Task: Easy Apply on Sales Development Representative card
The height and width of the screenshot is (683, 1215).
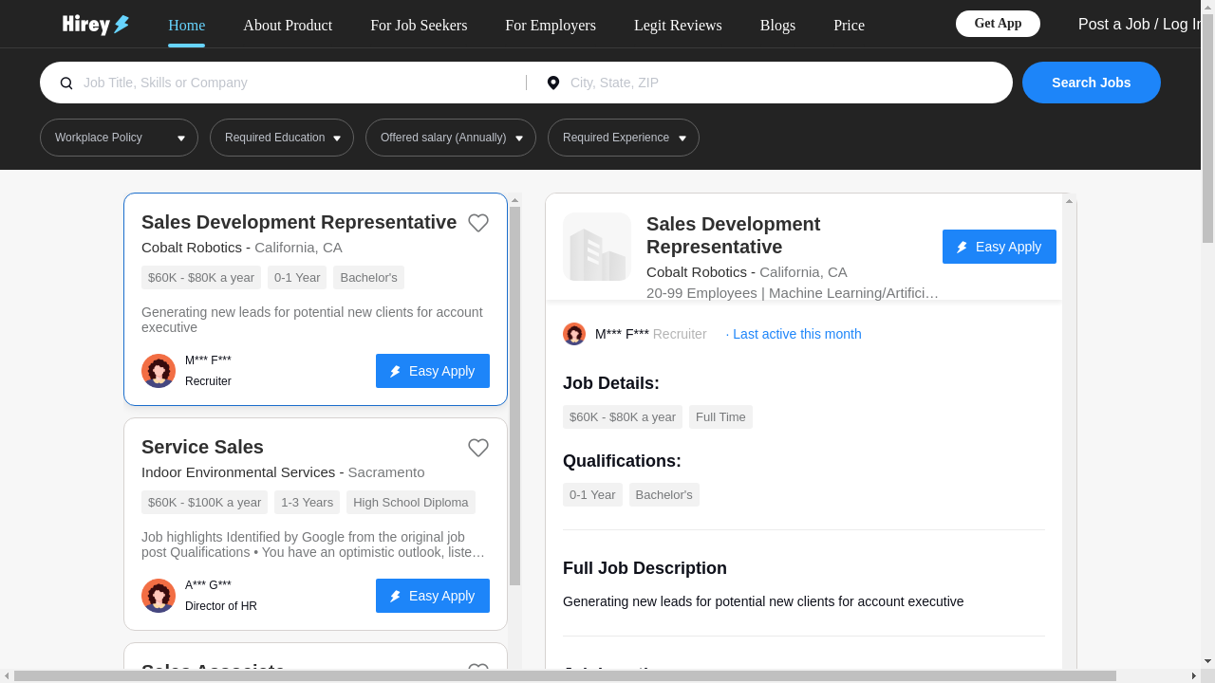Action: point(433,371)
